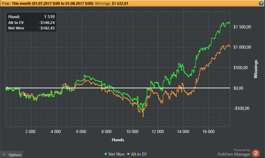This screenshot has width=265, height=158.
Task: Click the $1 000,00 axis label
Action: pos(242,47)
